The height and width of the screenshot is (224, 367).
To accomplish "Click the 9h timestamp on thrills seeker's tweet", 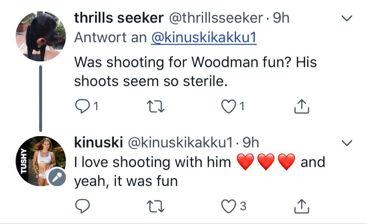I will coord(281,18).
